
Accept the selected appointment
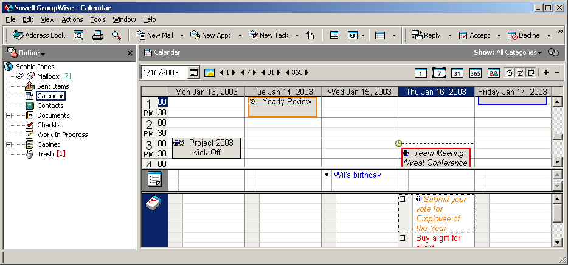[x=474, y=35]
